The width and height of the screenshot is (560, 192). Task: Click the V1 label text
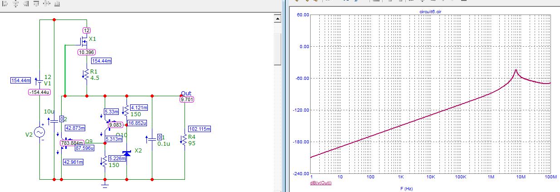click(48, 83)
